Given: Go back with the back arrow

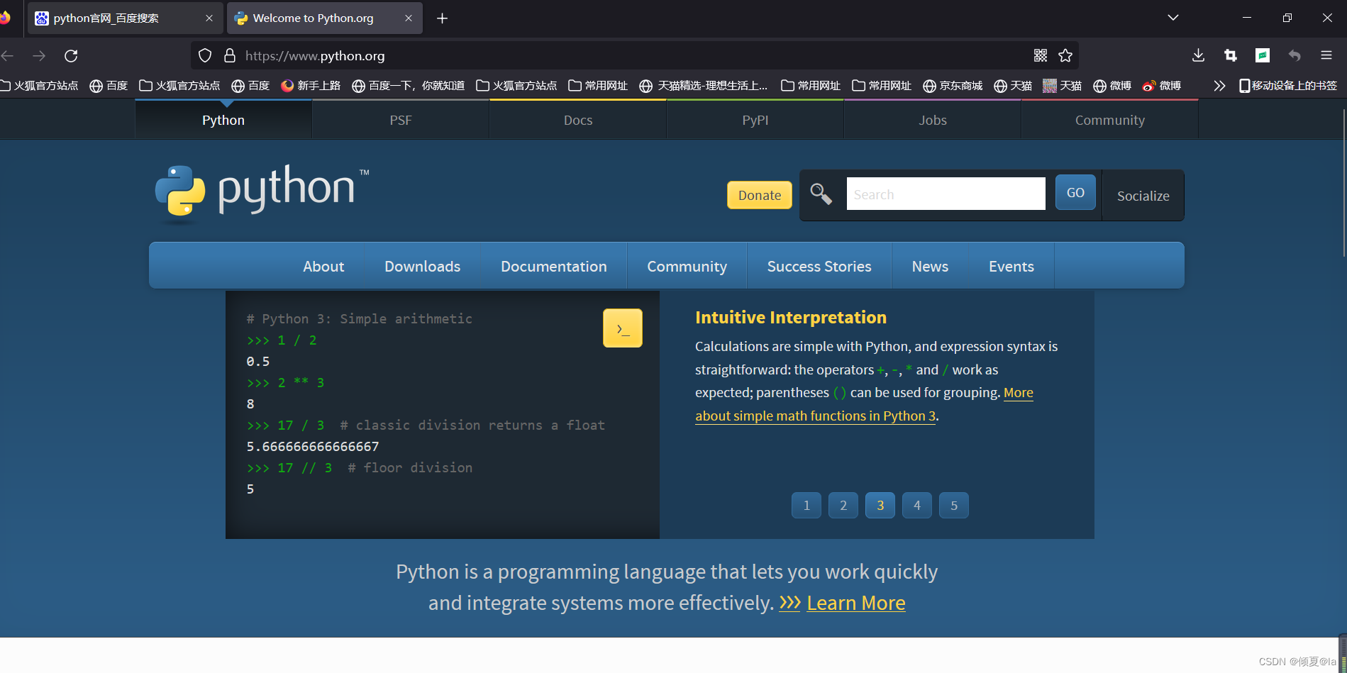Looking at the screenshot, I should [8, 55].
